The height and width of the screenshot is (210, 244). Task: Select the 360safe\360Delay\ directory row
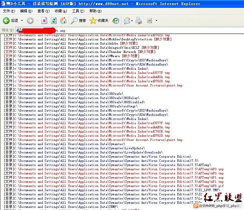coord(72,98)
